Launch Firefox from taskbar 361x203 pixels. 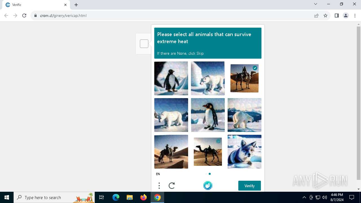pyautogui.click(x=144, y=197)
